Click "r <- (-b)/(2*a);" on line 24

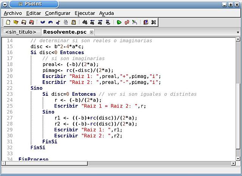[78, 100]
